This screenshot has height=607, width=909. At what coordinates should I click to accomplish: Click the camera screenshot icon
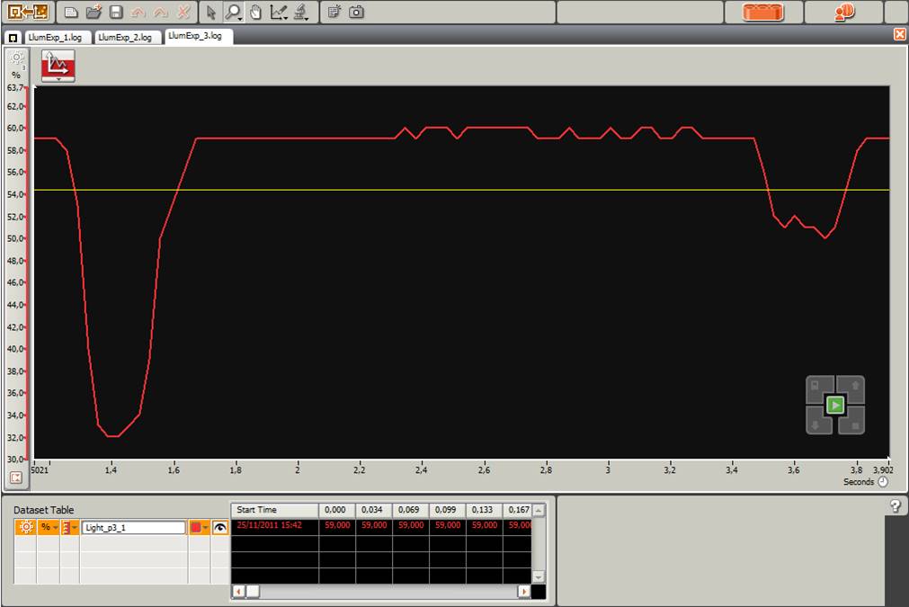point(357,12)
